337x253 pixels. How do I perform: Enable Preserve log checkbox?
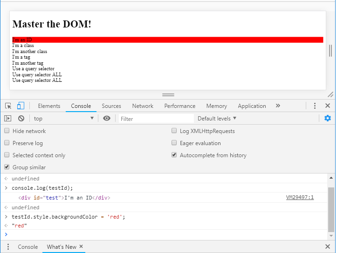click(7, 143)
